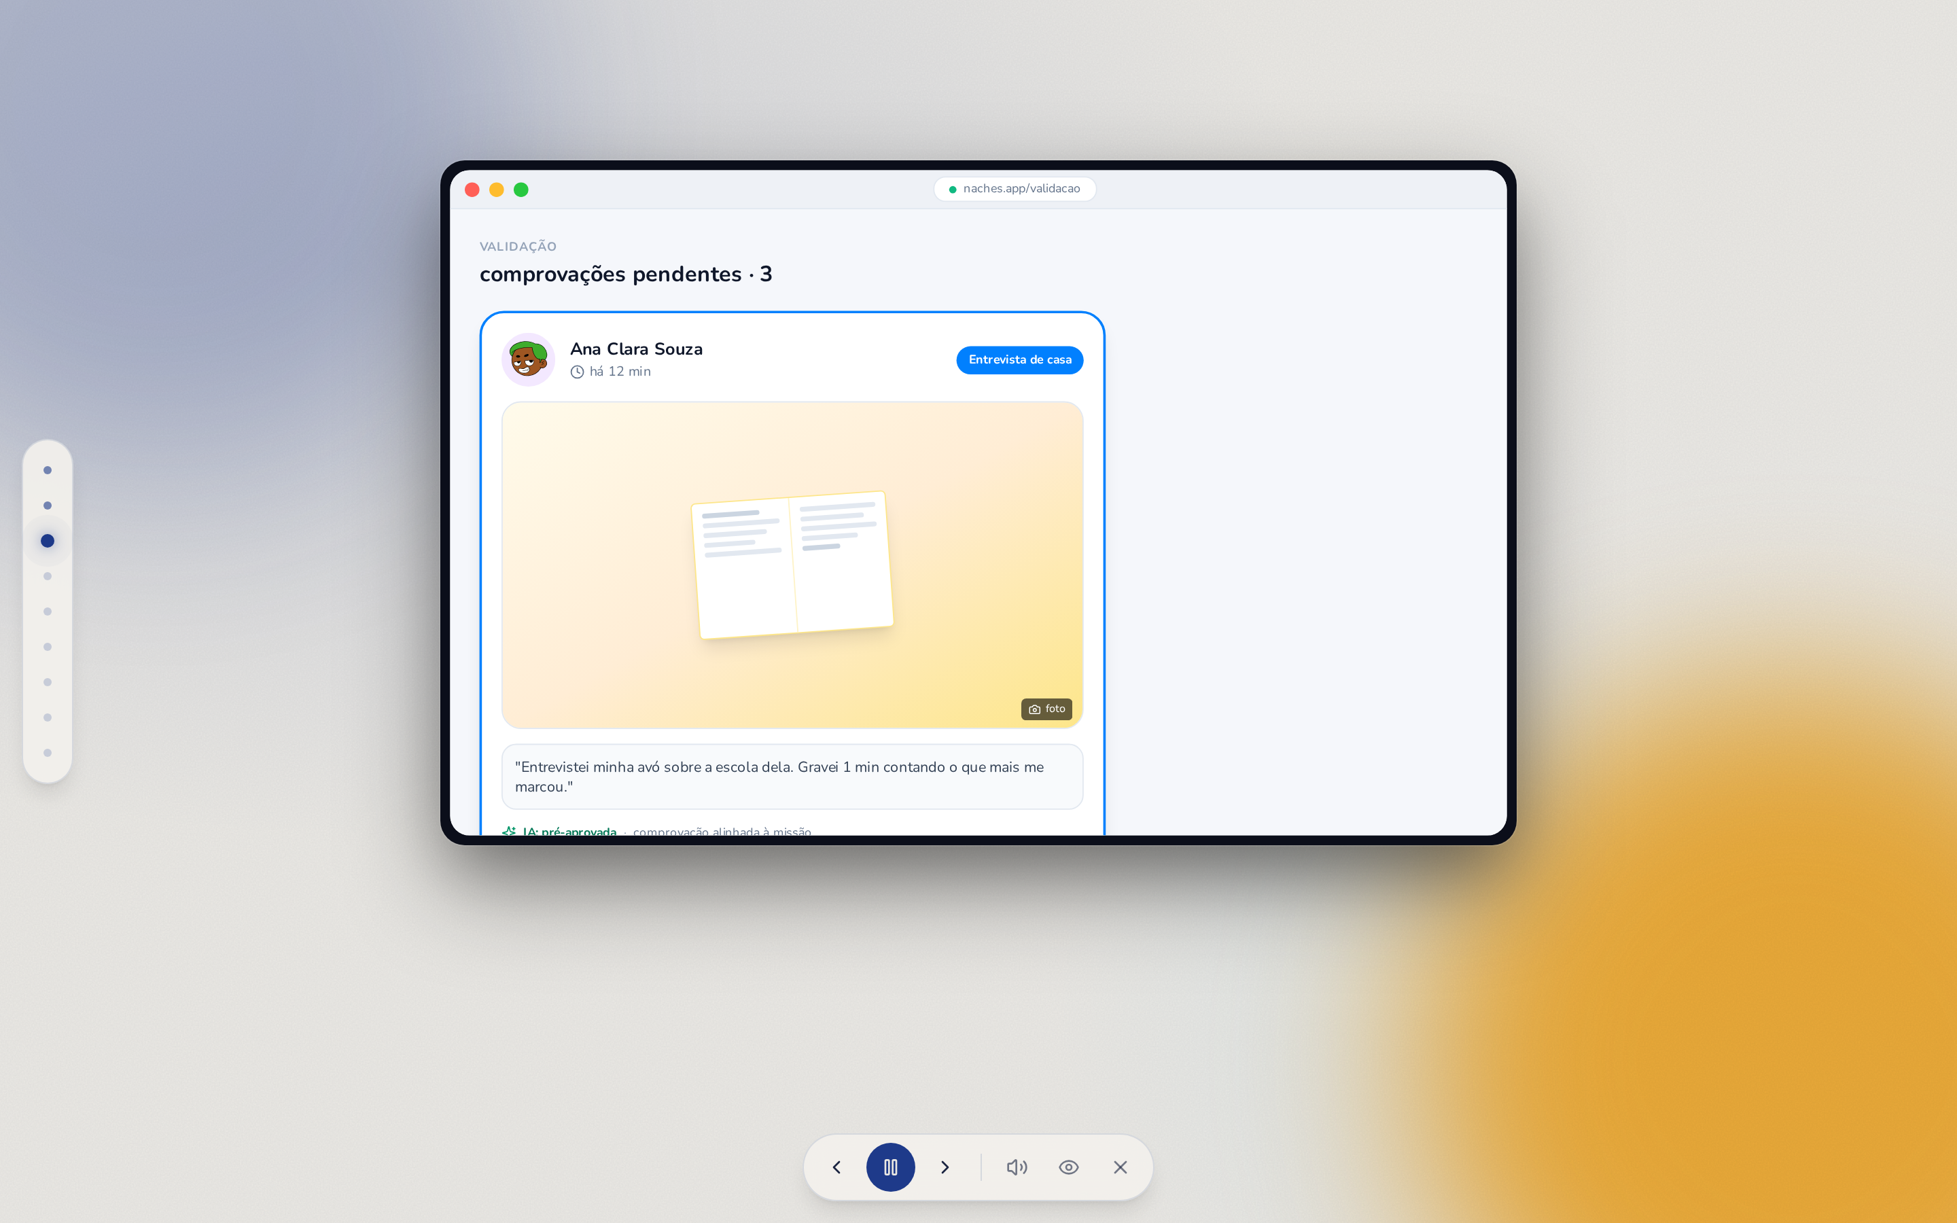This screenshot has height=1223, width=1957.
Task: Click the clock icon beside há 12 min
Action: (577, 372)
